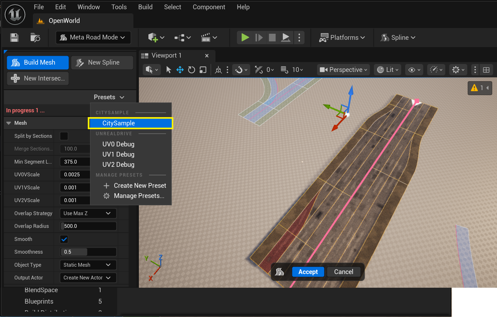Collapse the Mesh section expander
The width and height of the screenshot is (497, 317).
(x=9, y=123)
